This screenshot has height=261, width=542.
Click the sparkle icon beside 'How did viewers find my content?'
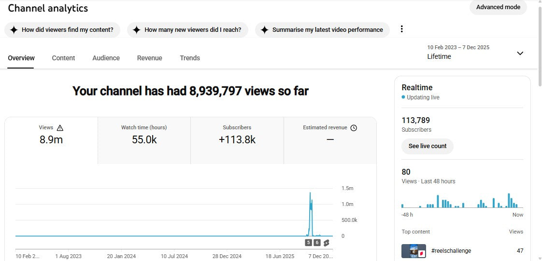coord(14,30)
